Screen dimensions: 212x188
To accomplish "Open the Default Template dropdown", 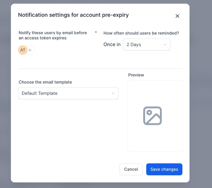I will [x=68, y=93].
